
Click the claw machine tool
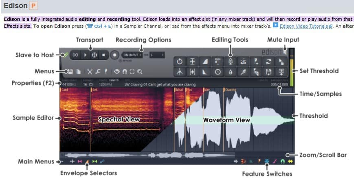pyautogui.click(x=180, y=72)
